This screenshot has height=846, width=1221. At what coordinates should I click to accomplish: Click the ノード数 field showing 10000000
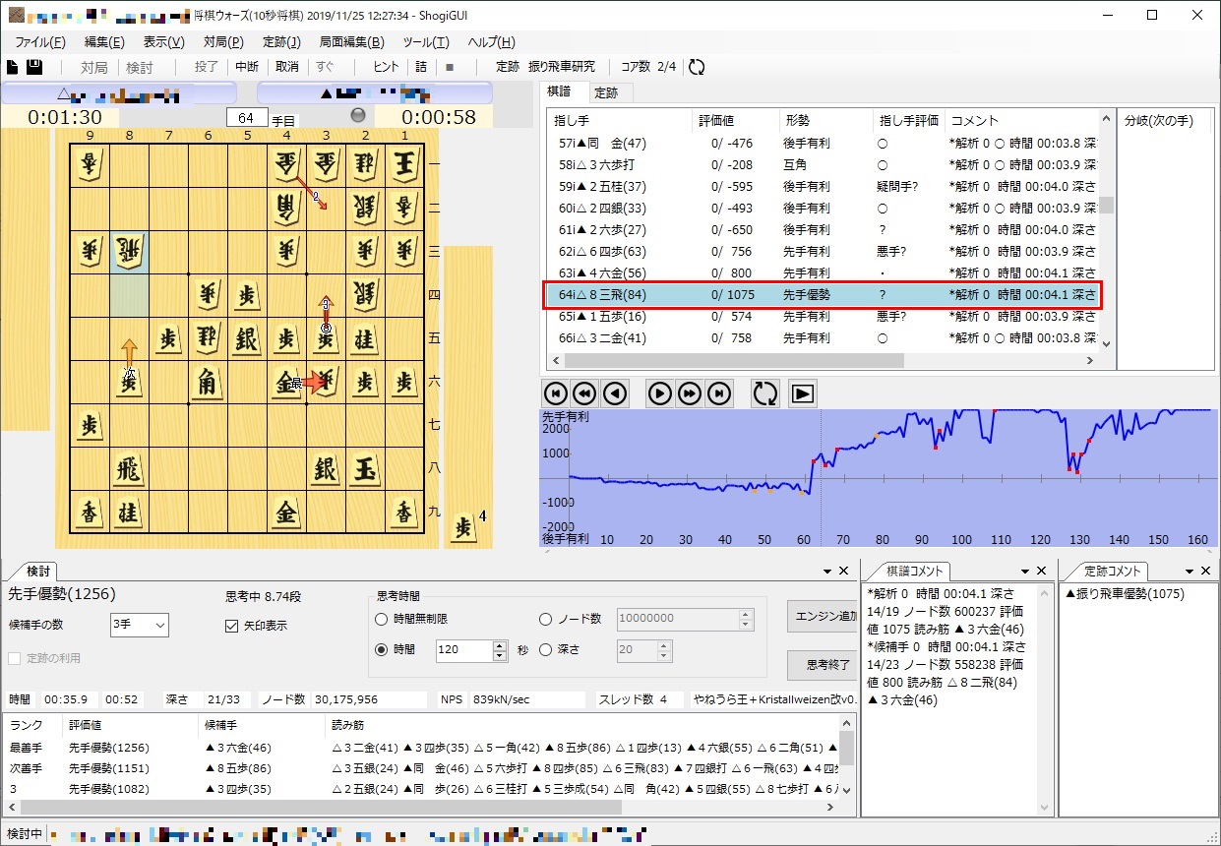click(677, 619)
